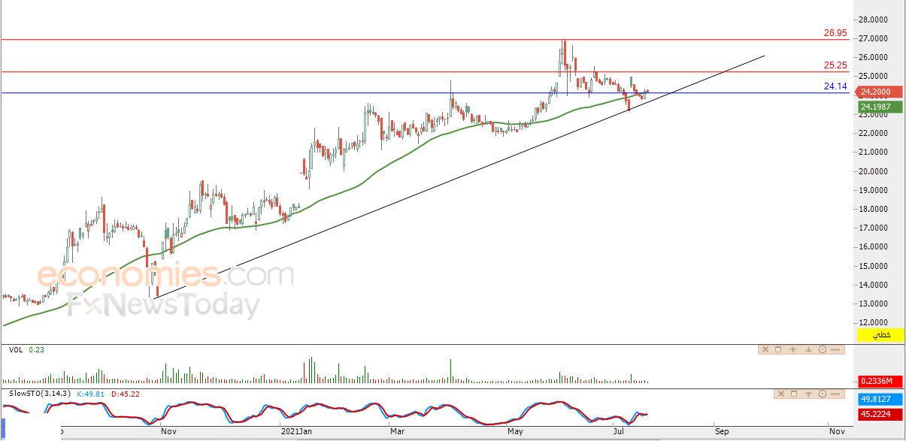The image size is (906, 441).
Task: Open more options for VOL panel
Action: 835,349
